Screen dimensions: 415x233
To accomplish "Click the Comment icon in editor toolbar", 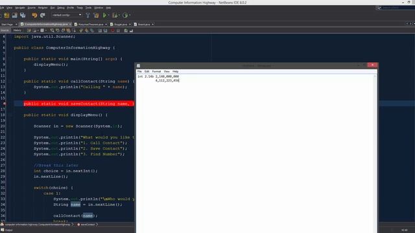I will click(x=126, y=30).
